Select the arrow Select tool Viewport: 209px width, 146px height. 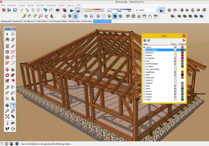pyautogui.click(x=7, y=34)
